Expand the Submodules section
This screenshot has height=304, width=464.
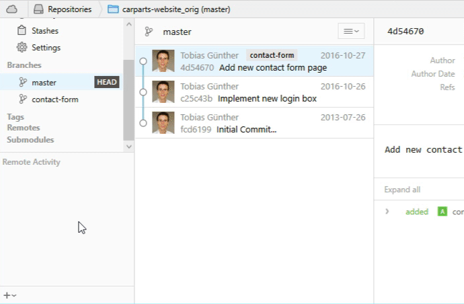pos(30,140)
